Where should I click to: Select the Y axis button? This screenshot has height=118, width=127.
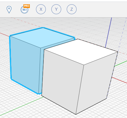56,9
